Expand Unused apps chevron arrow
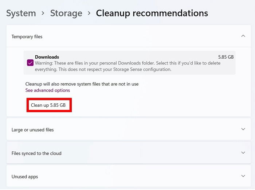 pos(243,176)
